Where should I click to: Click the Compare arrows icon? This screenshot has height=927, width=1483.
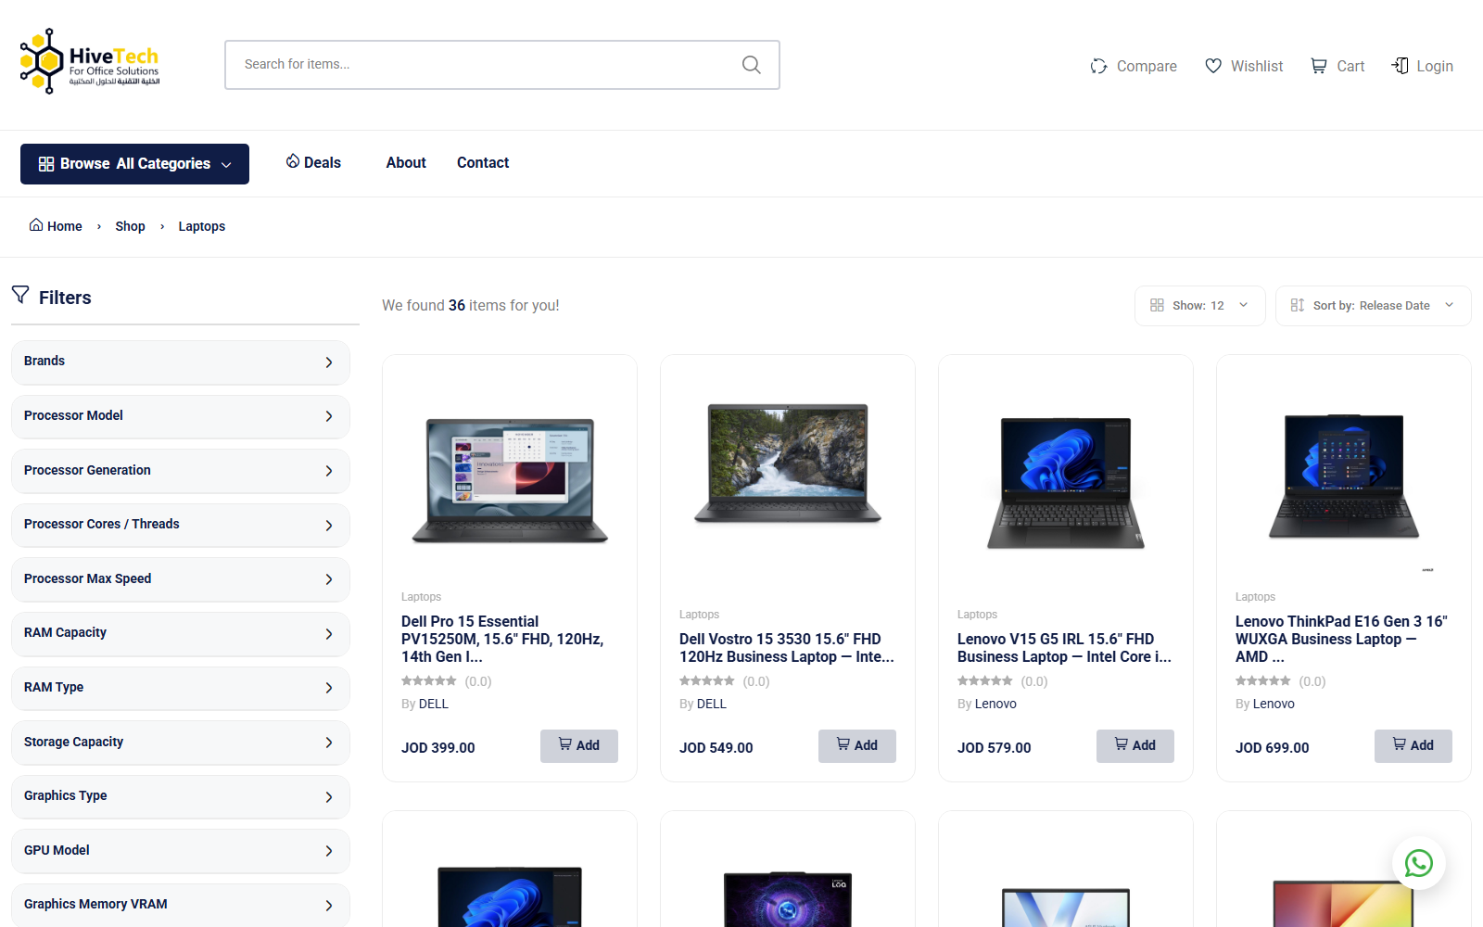[x=1099, y=67]
